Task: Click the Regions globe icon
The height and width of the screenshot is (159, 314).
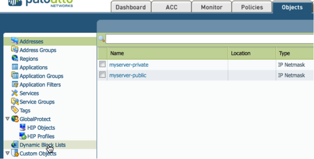Action: (x=15, y=58)
